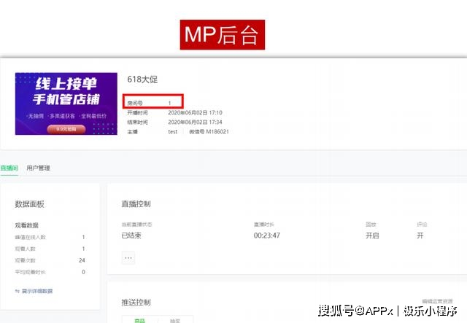Click the 观看人数 row value
Image resolution: width=467 pixels, height=323 pixels.
(83, 249)
